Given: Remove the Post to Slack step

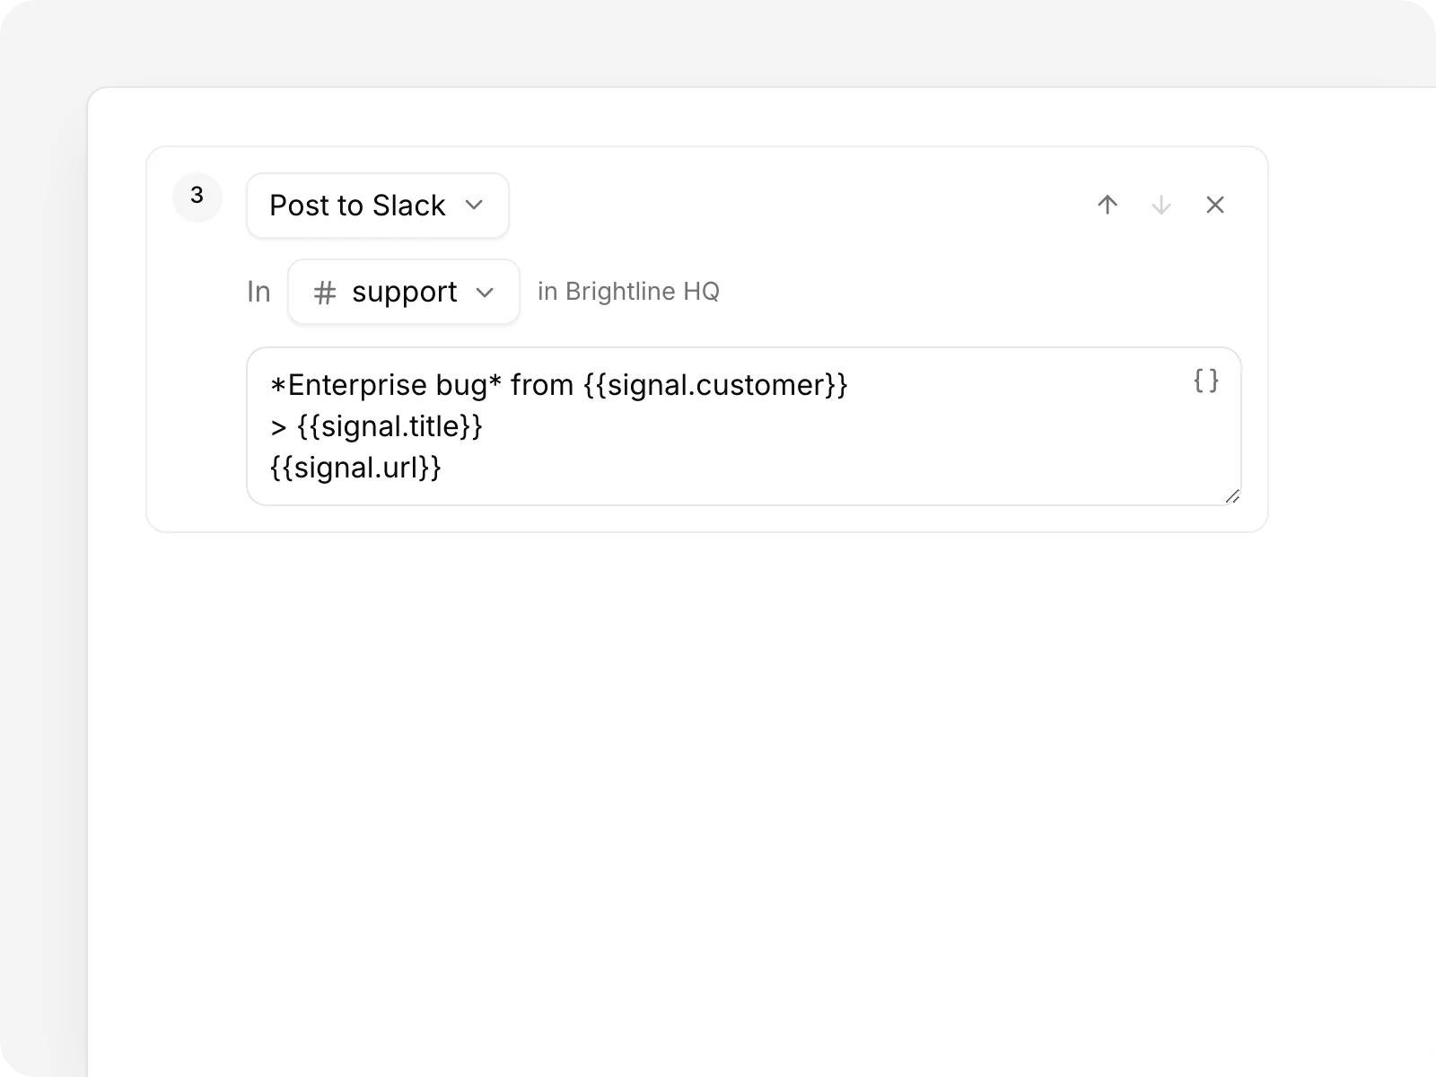Looking at the screenshot, I should pyautogui.click(x=1215, y=205).
